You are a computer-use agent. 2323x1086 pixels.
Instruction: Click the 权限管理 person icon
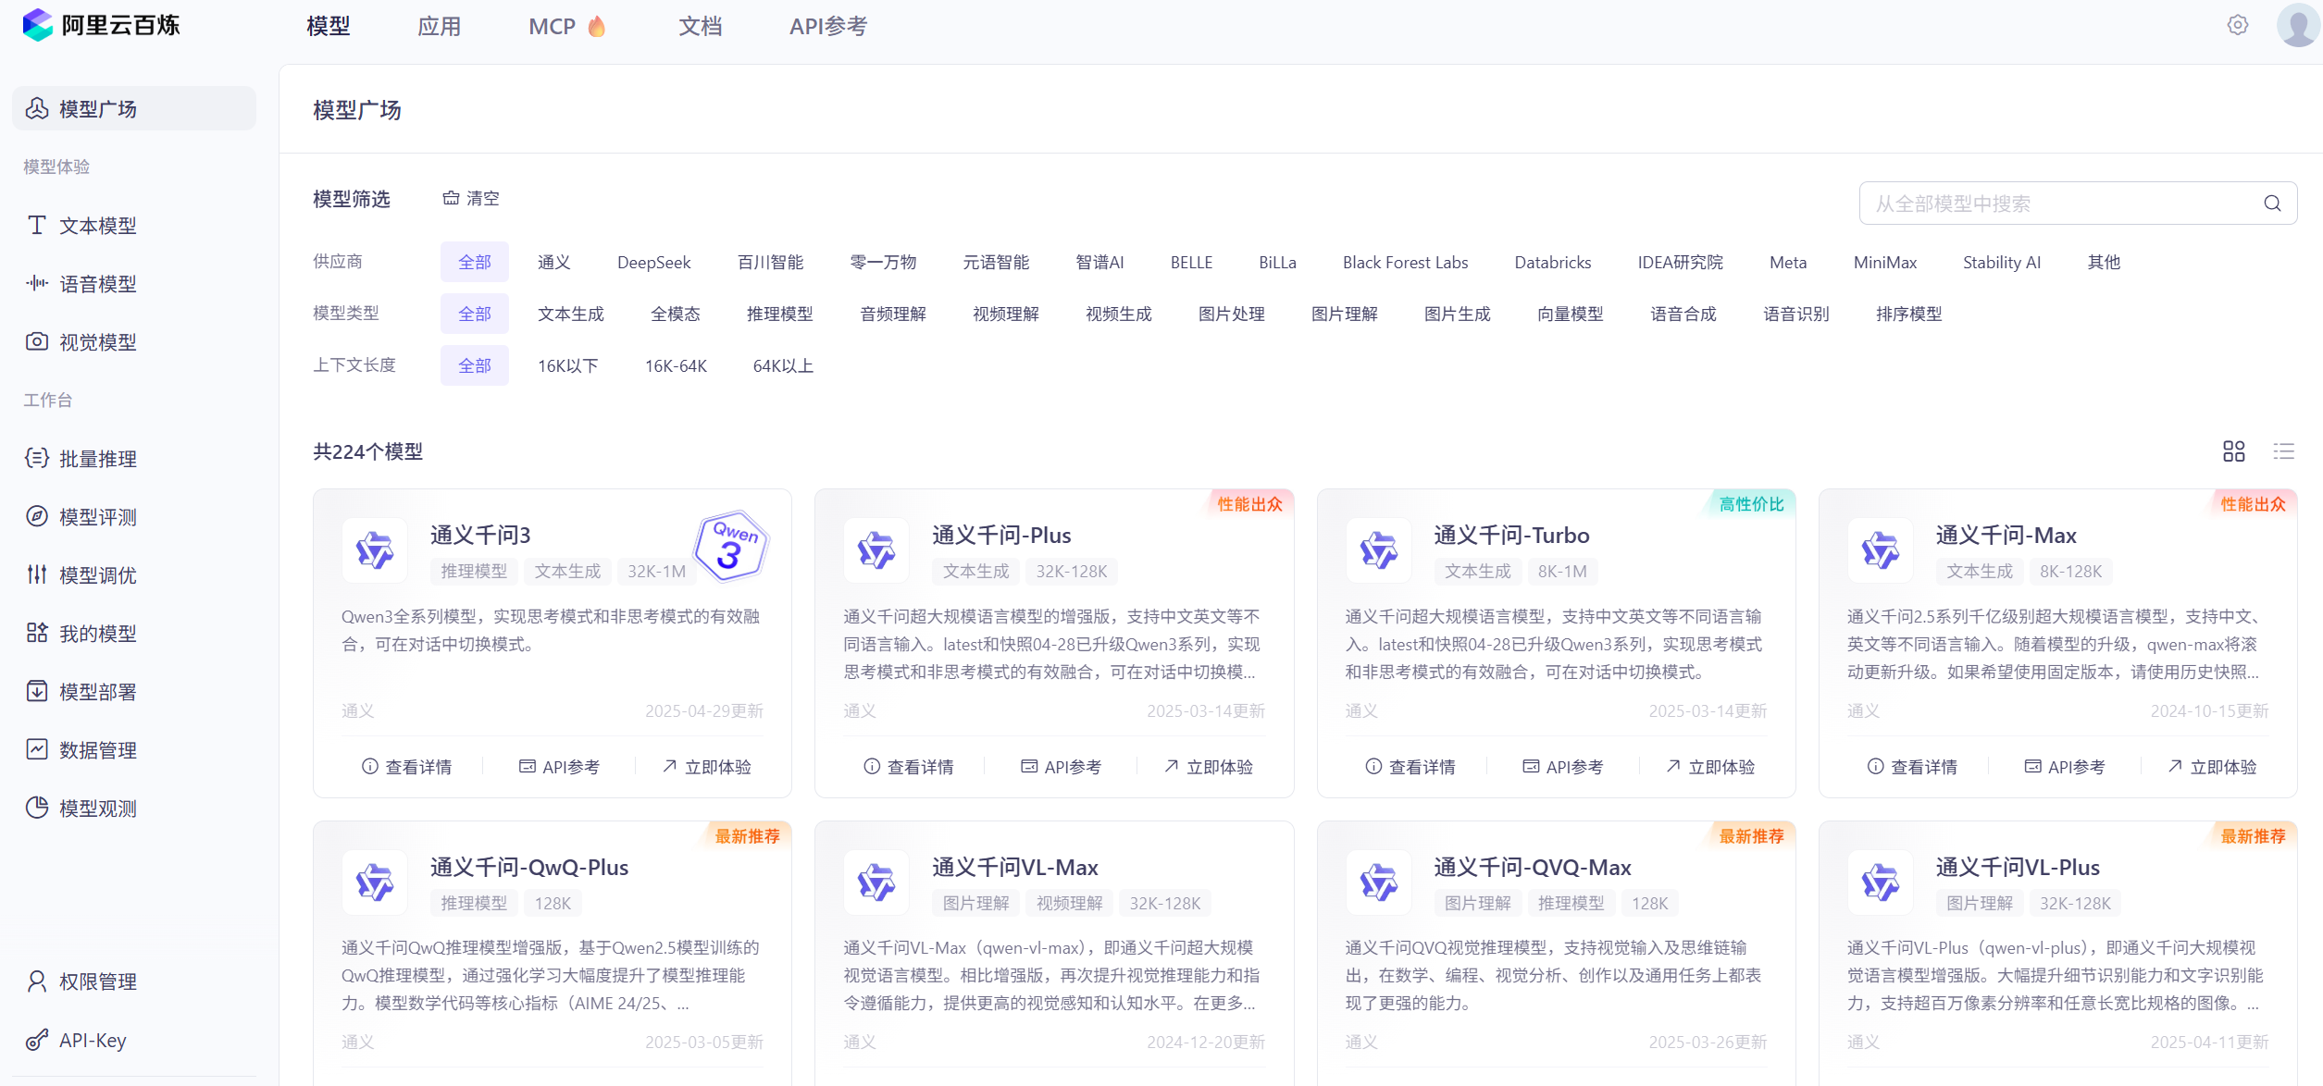click(37, 981)
